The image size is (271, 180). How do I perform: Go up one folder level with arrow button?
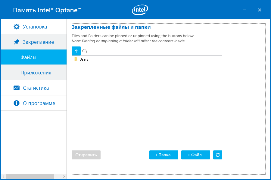(x=76, y=51)
